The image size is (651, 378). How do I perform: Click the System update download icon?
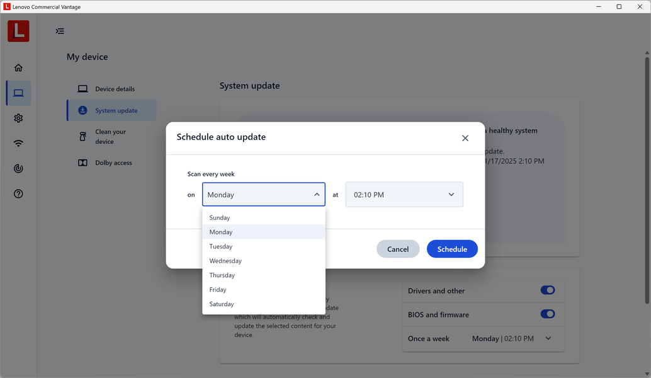point(82,110)
